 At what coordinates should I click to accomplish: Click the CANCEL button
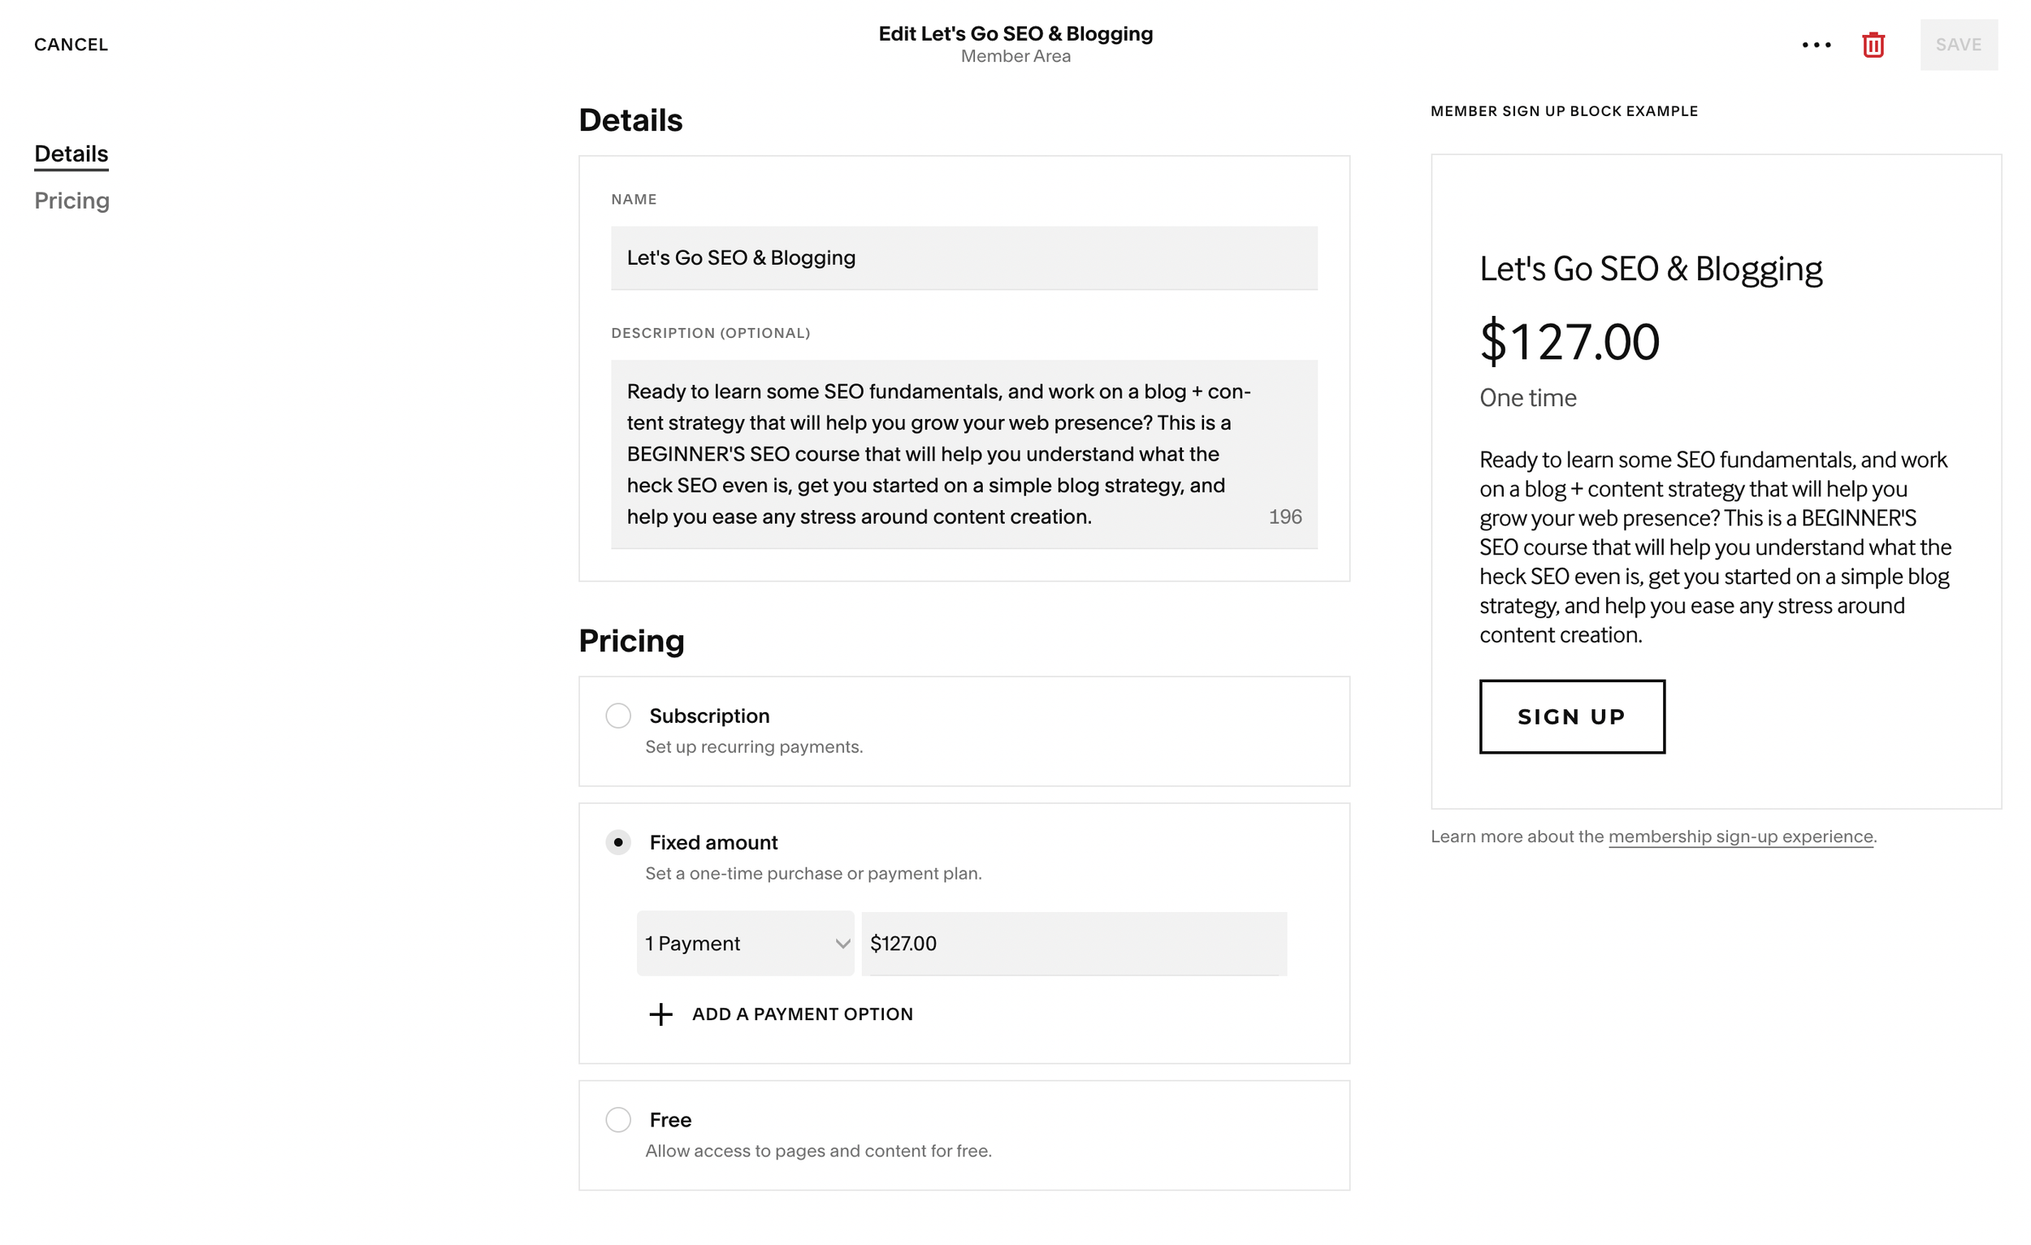coord(71,45)
